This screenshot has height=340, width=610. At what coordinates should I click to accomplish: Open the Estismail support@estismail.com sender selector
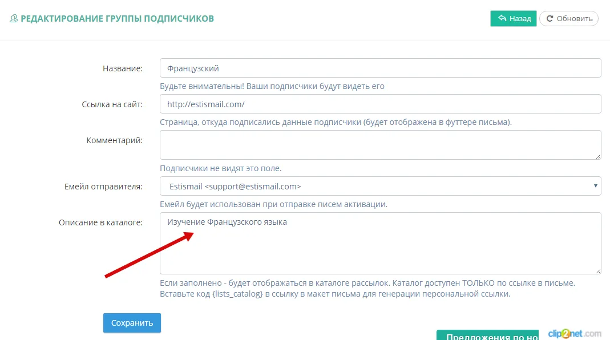point(377,186)
